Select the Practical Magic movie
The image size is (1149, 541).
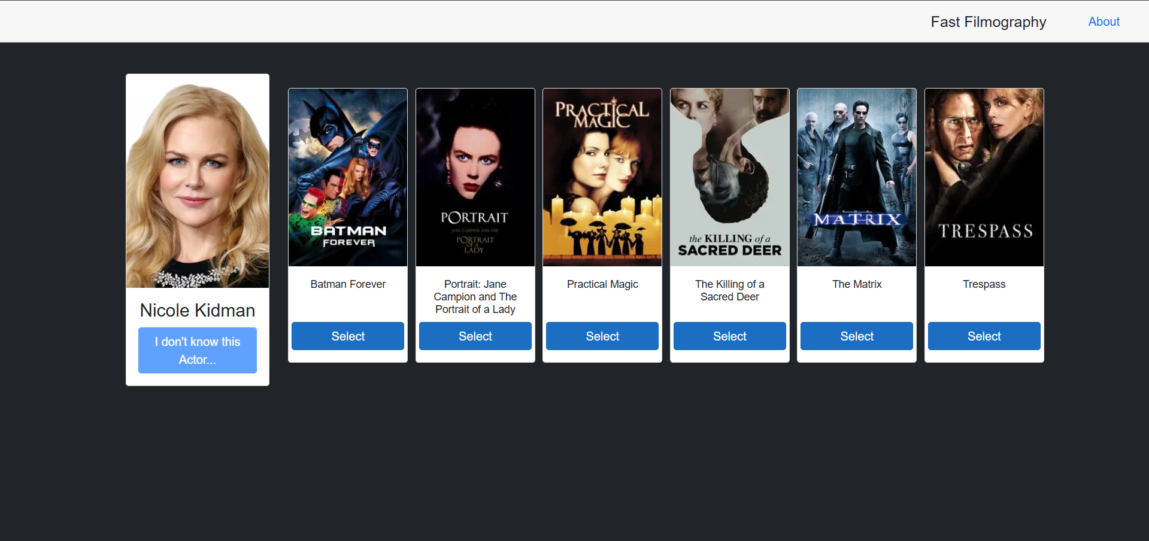(602, 336)
